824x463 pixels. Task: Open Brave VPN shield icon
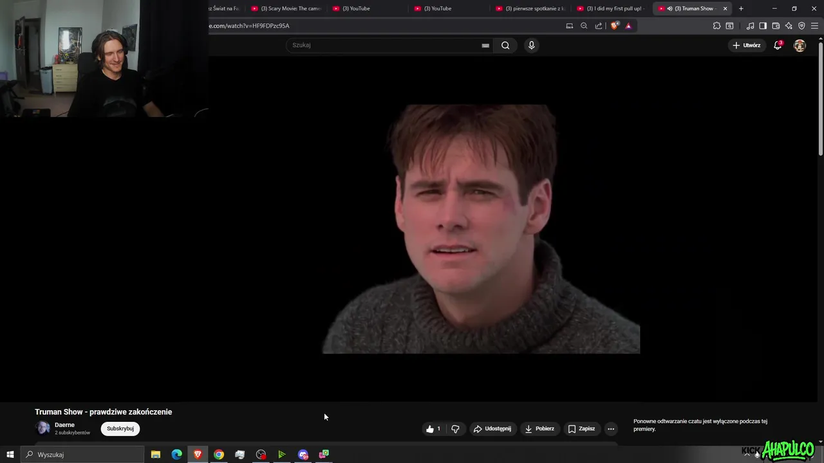pyautogui.click(x=801, y=26)
